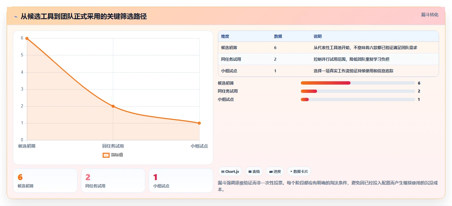
Task: Click the lightning icon beside the title
Action: coord(16,17)
